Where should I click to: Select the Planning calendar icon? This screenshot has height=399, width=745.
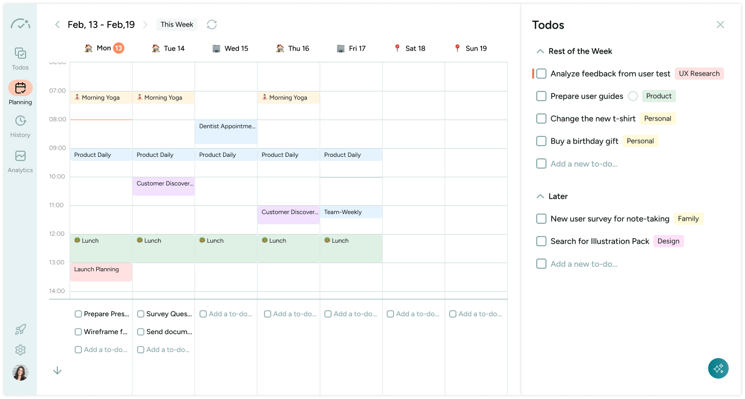pyautogui.click(x=20, y=88)
